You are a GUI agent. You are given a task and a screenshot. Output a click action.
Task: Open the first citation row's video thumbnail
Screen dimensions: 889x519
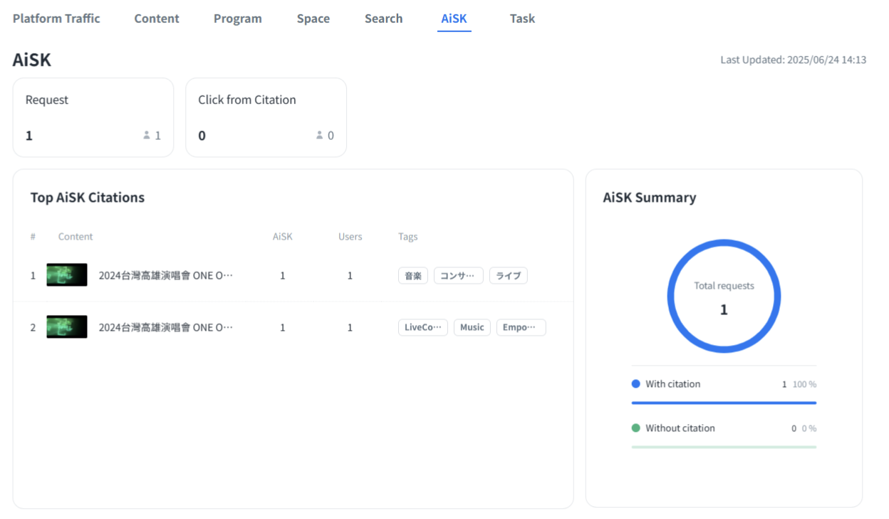click(67, 275)
